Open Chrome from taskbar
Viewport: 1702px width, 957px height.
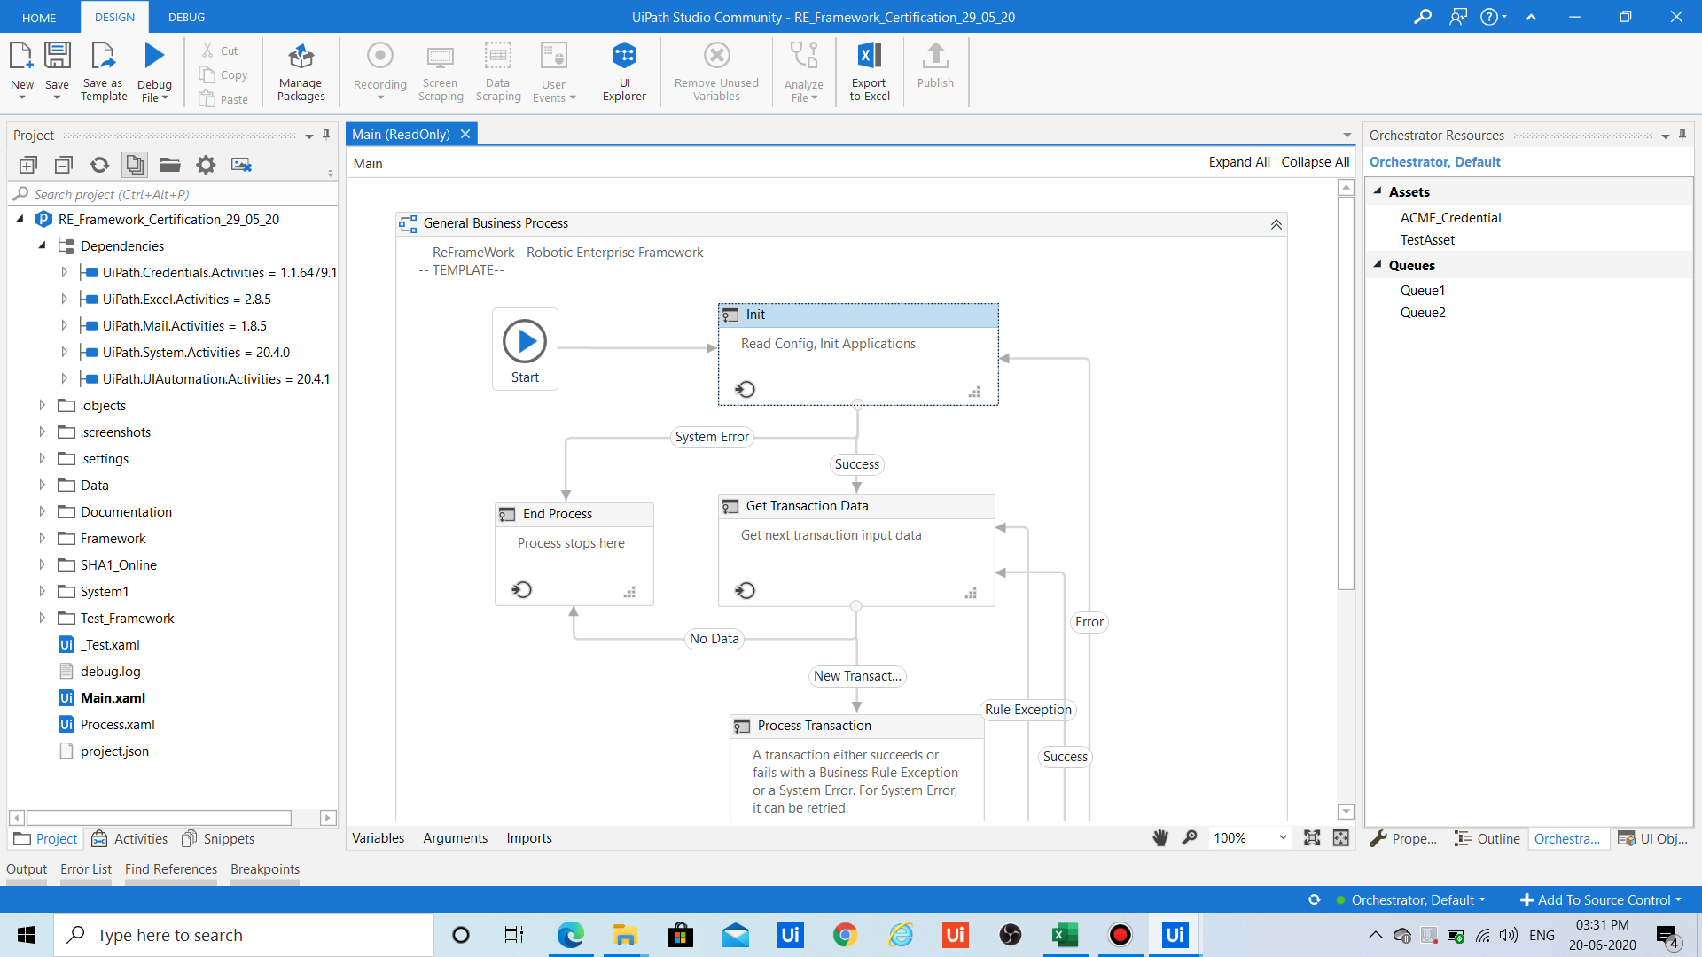[x=845, y=935]
